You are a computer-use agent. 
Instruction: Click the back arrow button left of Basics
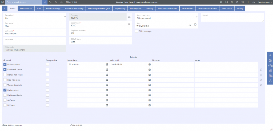[5, 9]
